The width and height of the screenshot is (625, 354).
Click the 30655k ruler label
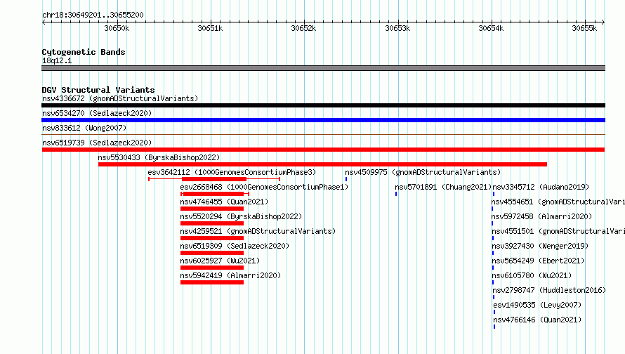click(584, 28)
